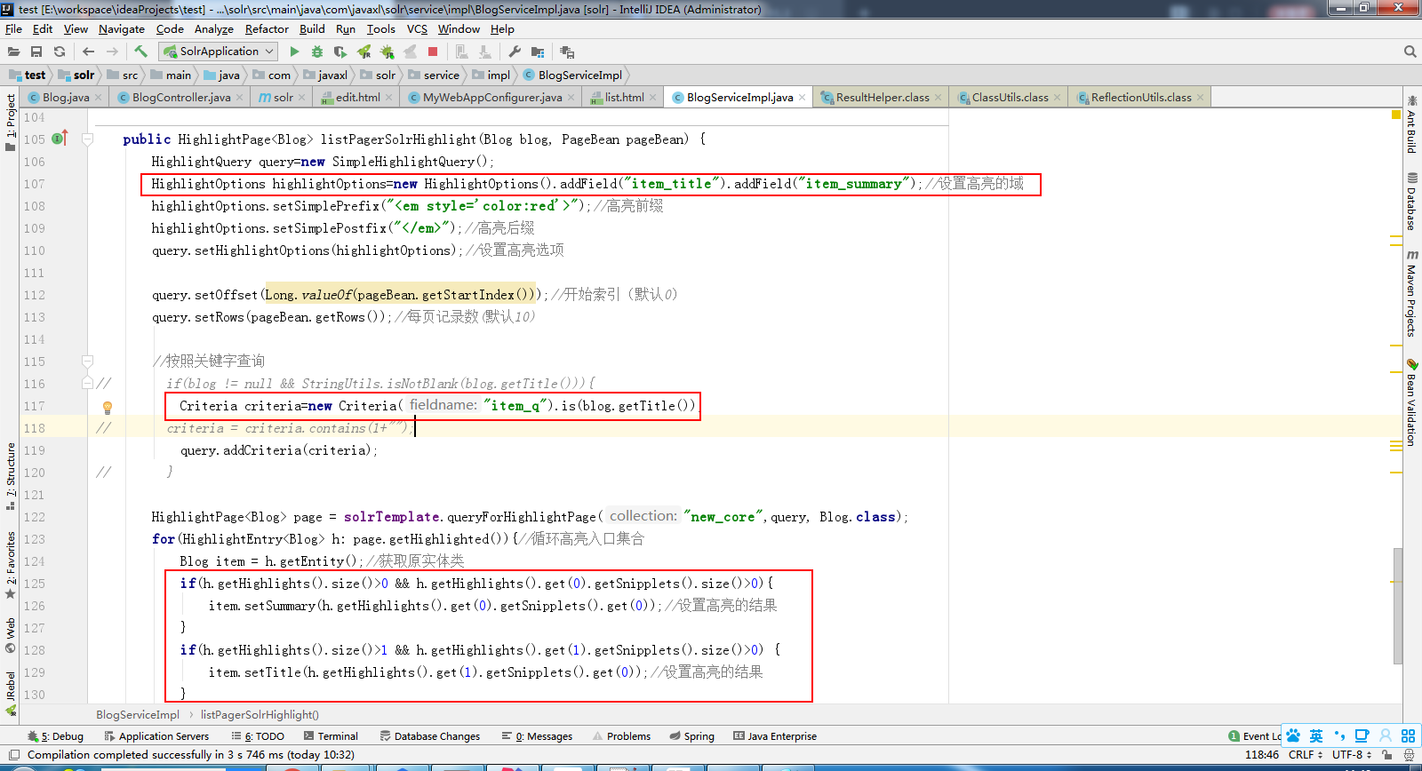
Task: Collapse the method fold marker at line 105
Action: [87, 139]
